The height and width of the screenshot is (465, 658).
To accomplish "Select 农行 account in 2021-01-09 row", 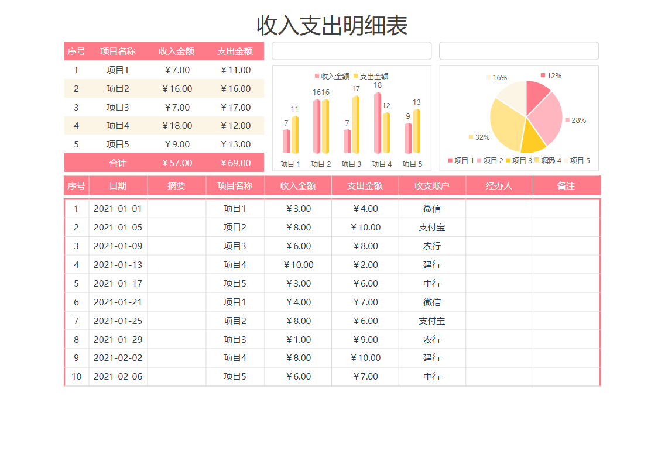I will [432, 246].
